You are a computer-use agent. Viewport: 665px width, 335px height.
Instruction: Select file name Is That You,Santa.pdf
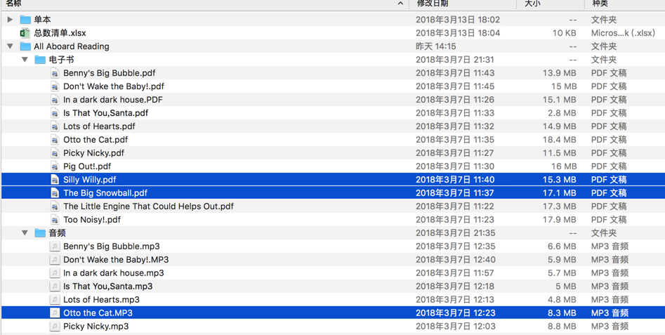tap(105, 113)
